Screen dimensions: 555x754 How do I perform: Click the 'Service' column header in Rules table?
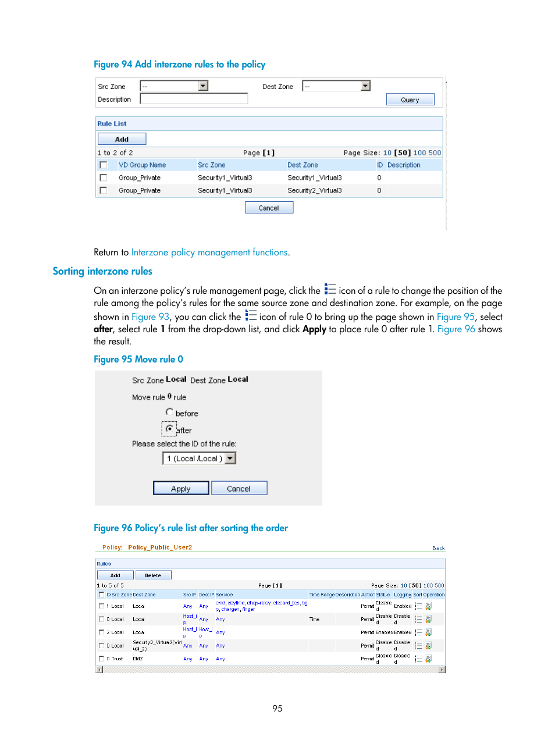tap(224, 595)
